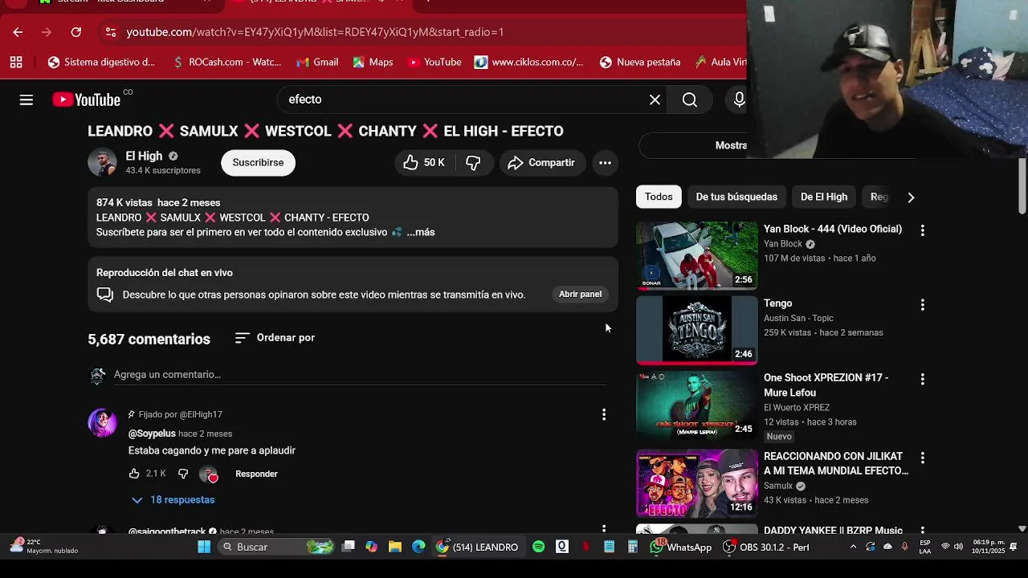This screenshot has height=578, width=1028.
Task: Show more filter chips with right arrow
Action: pos(911,197)
